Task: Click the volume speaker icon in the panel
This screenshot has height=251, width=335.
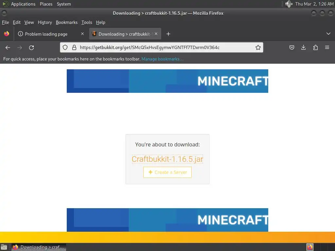Action: 289,4
